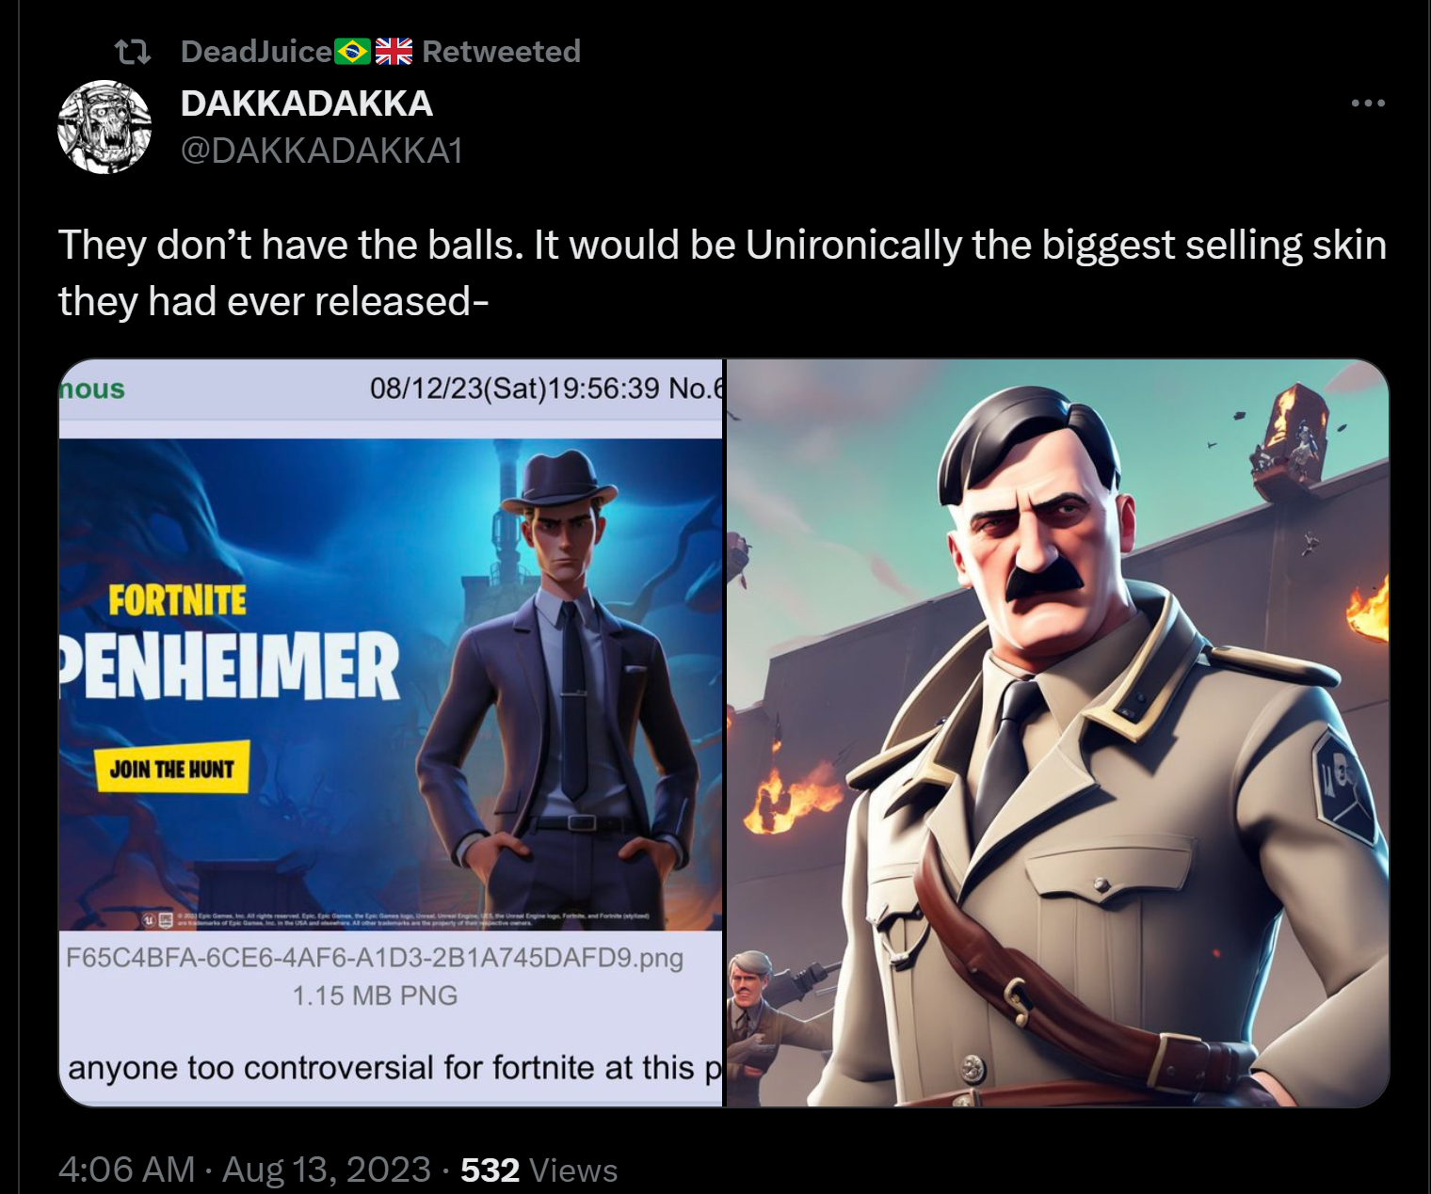
Task: Click the UK flag emoji before Retweeted
Action: click(x=394, y=51)
